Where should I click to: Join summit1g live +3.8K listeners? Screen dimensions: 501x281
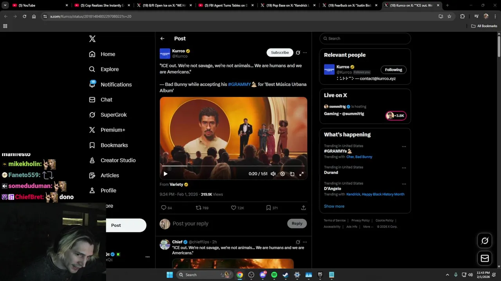coord(396,116)
